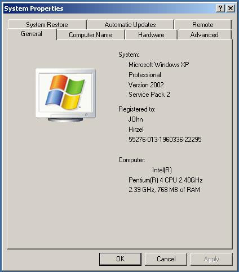239x272 pixels.
Task: Open the Automatic Updates tab
Action: point(130,25)
